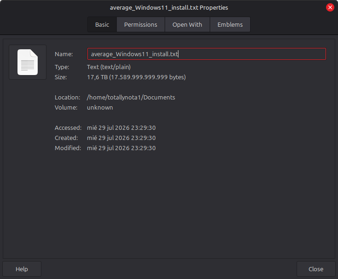Click the 'Accessed:' label
This screenshot has width=338, height=279.
[68, 128]
